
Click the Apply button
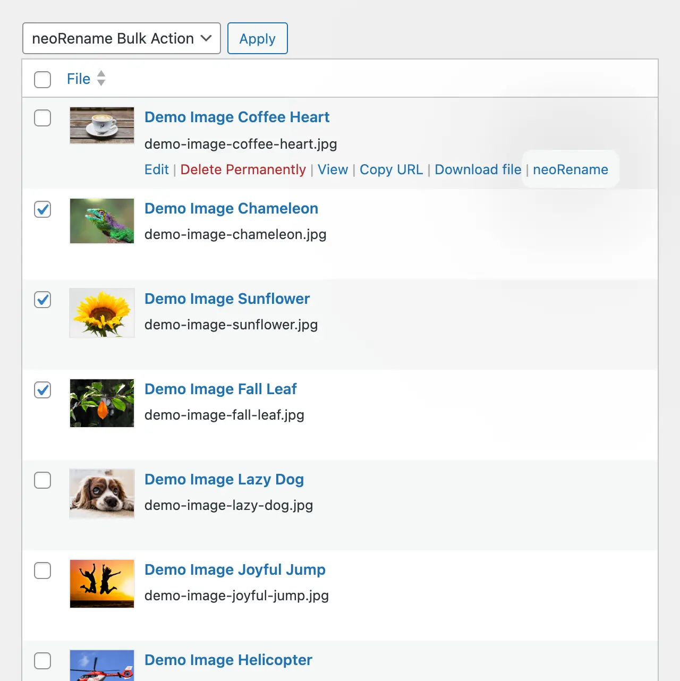tap(257, 38)
